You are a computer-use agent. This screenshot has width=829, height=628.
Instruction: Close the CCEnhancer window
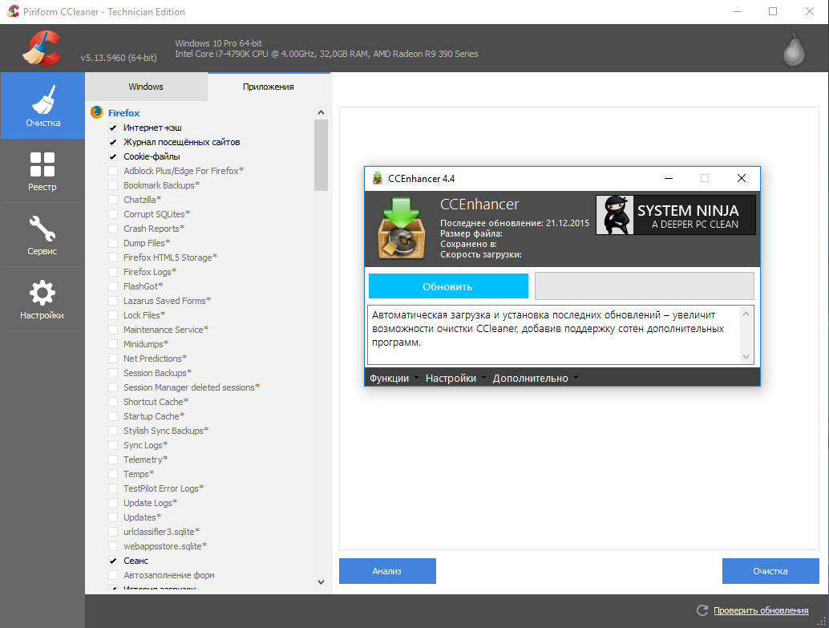point(742,178)
